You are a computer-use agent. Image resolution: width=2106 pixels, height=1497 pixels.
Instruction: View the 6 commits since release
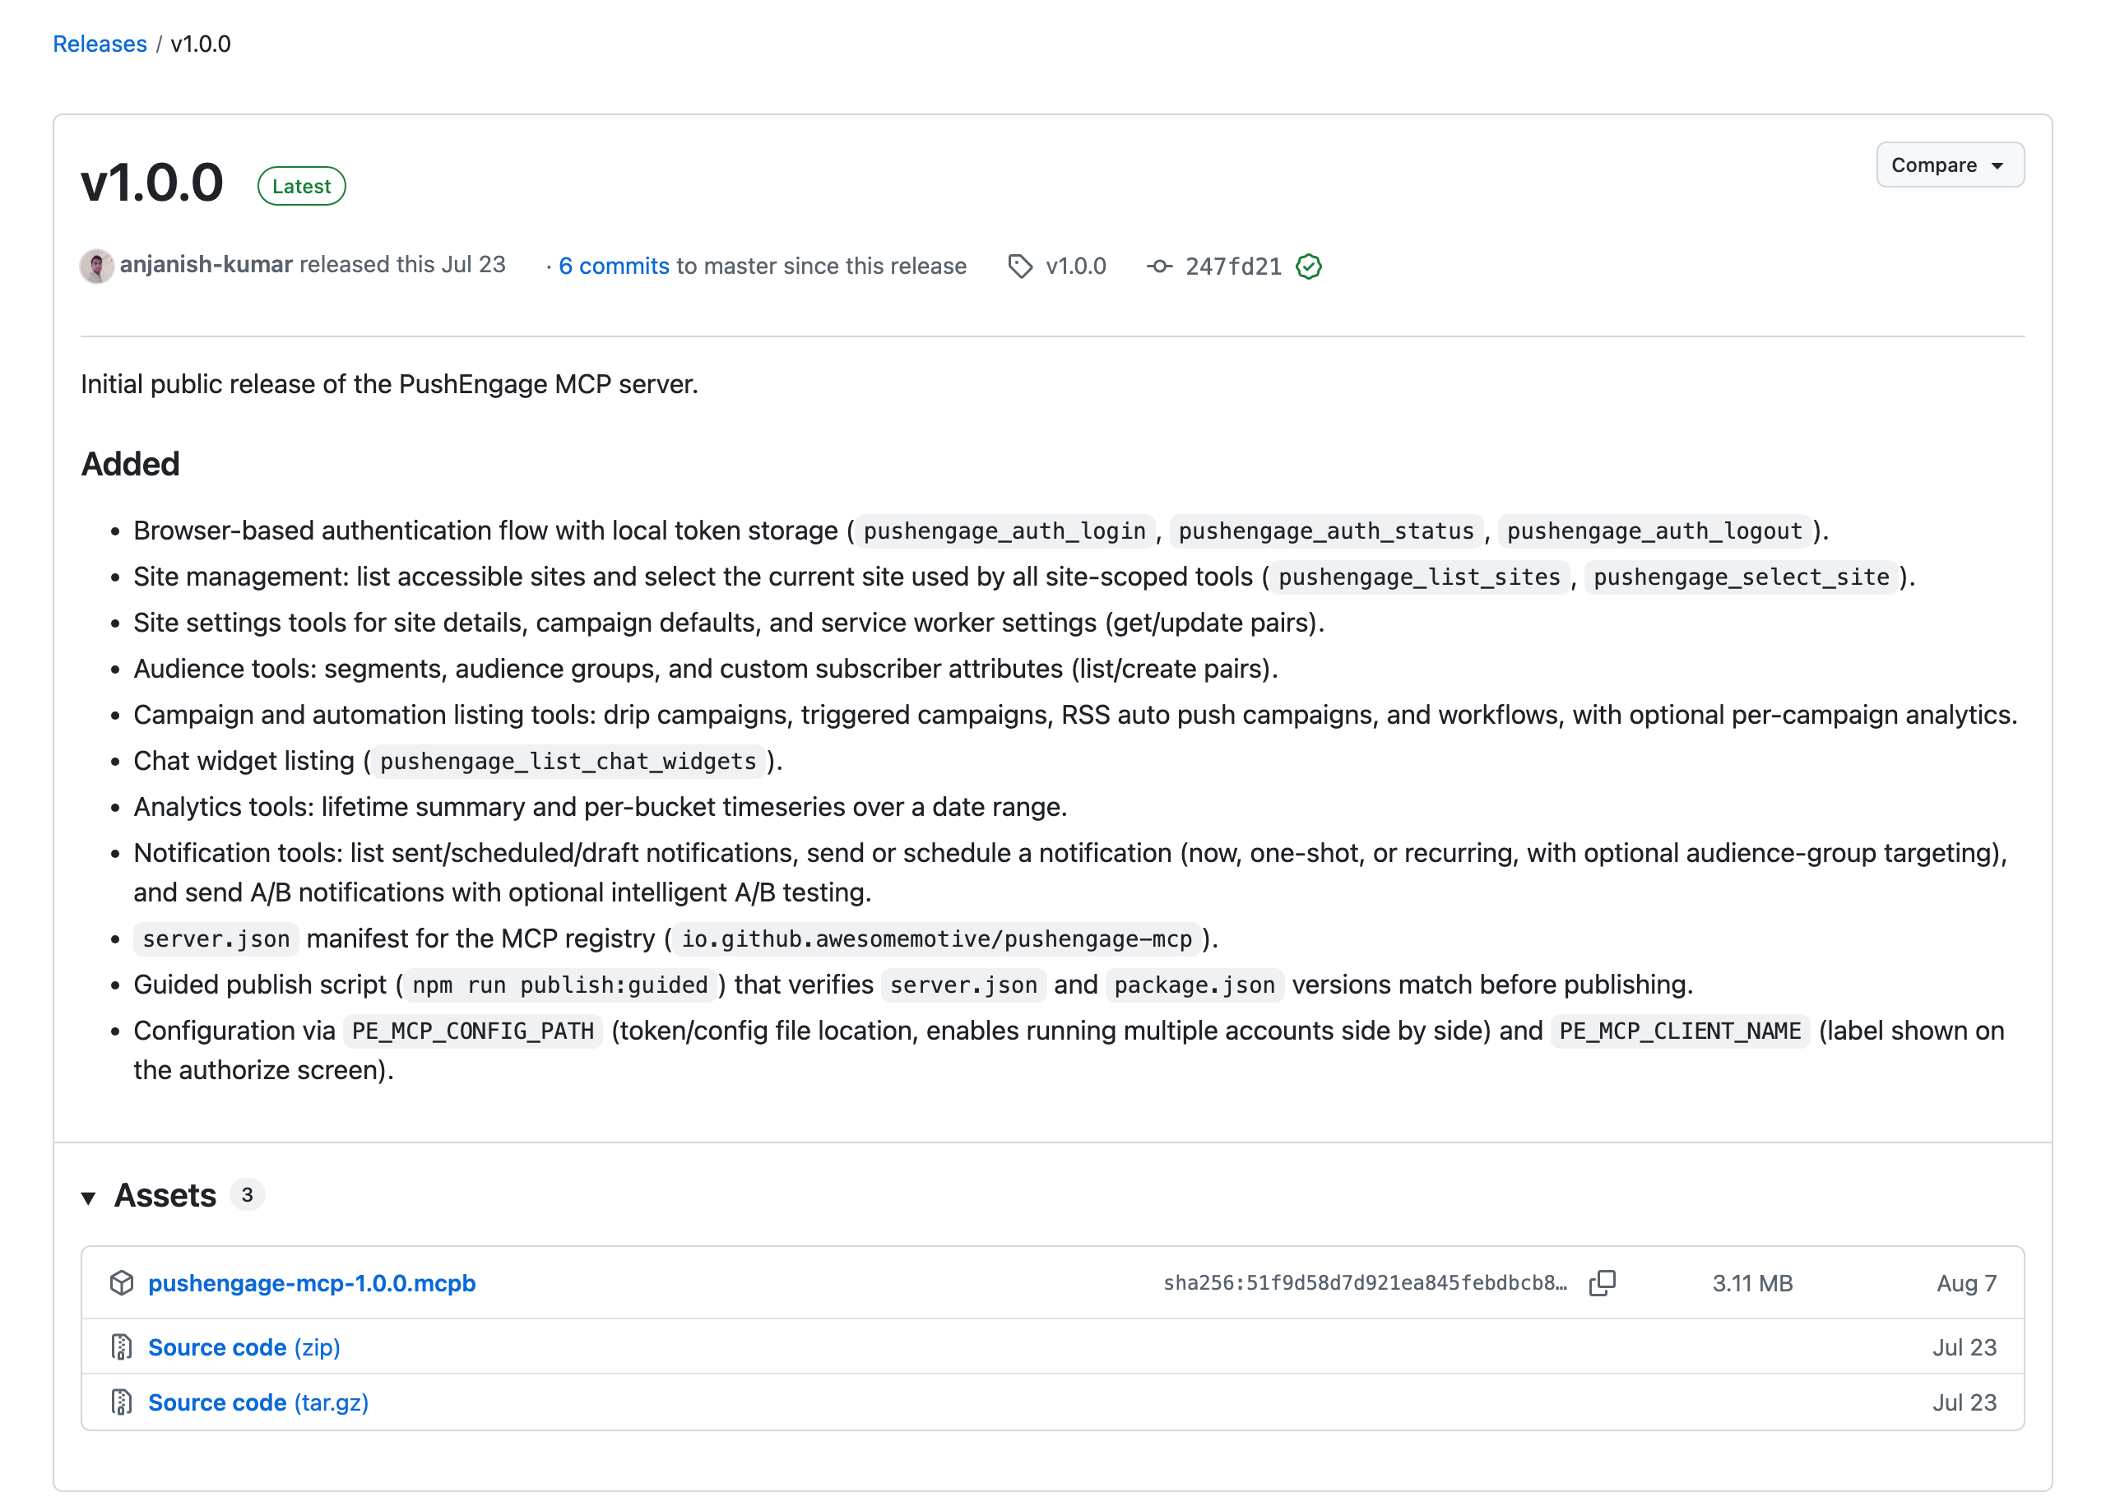tap(614, 266)
